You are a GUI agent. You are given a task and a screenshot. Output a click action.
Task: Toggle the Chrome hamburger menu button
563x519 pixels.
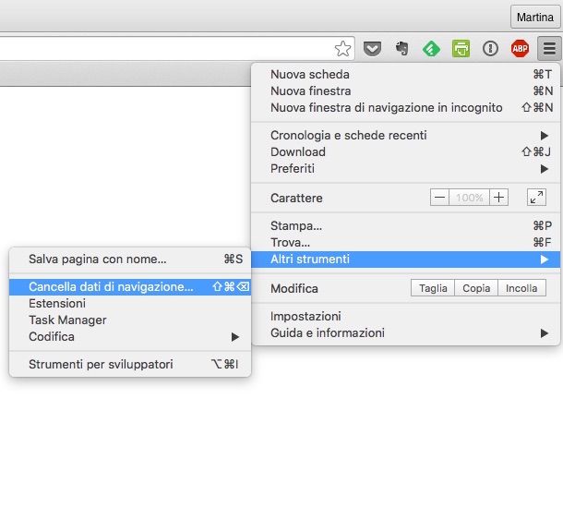pyautogui.click(x=549, y=49)
